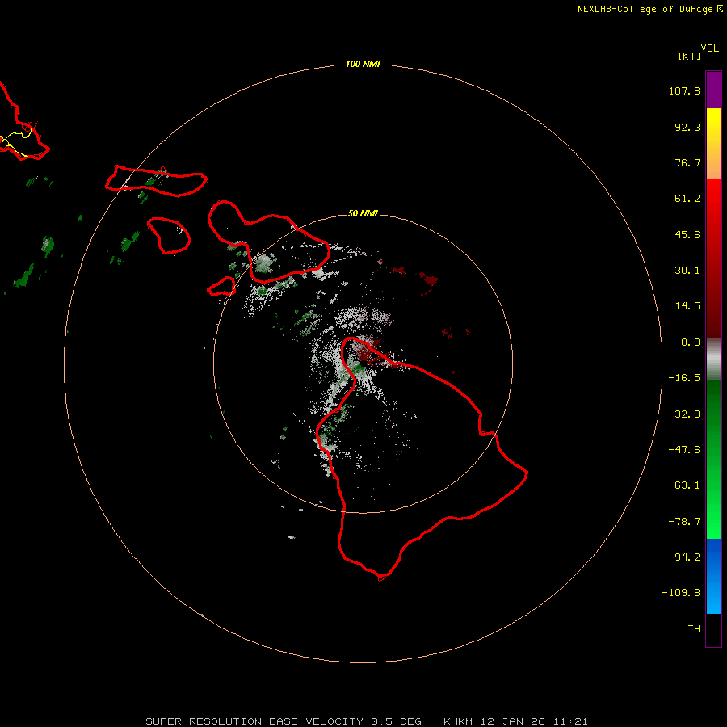Click the 92.3 legend value

687,127
